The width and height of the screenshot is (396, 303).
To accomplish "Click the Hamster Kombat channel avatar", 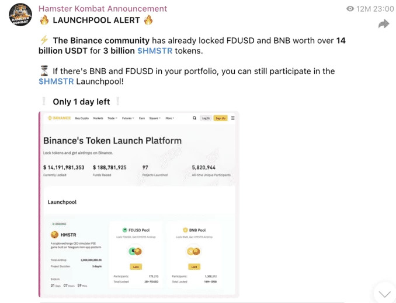I will (20, 15).
